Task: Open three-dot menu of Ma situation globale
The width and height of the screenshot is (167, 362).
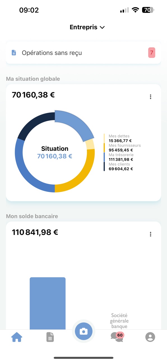Action: pos(150,97)
